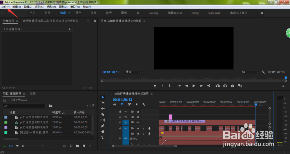
Task: Open the 编辑(E) menu
Action: click(x=17, y=7)
